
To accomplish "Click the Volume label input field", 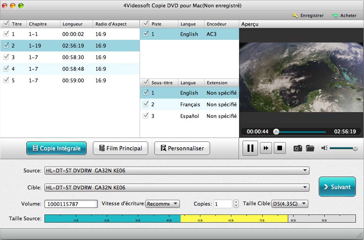I will 71,204.
